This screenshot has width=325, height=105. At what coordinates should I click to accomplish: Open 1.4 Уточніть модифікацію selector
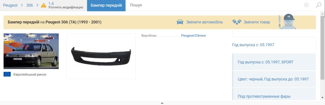pos(66,5)
